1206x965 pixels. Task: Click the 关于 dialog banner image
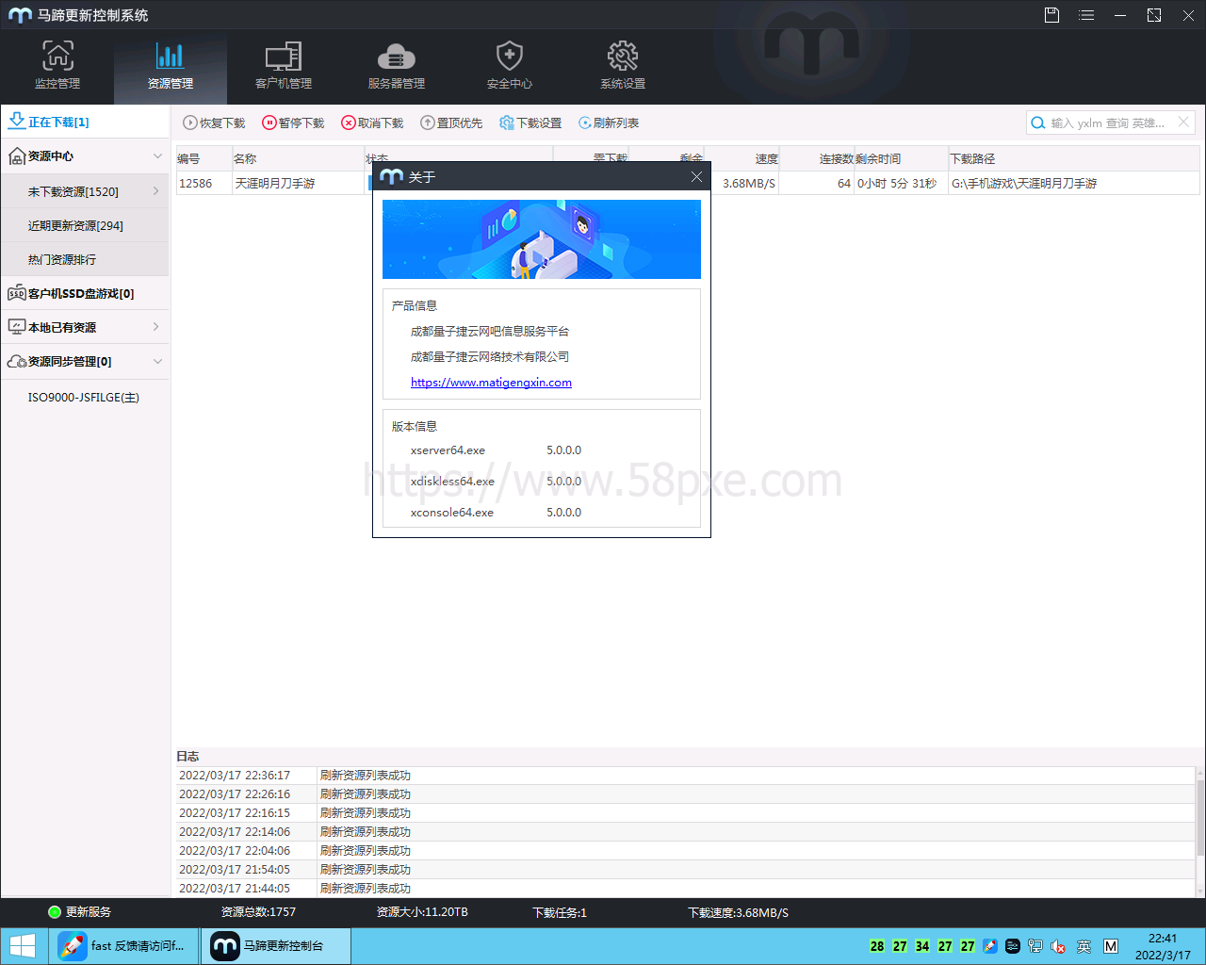click(542, 239)
